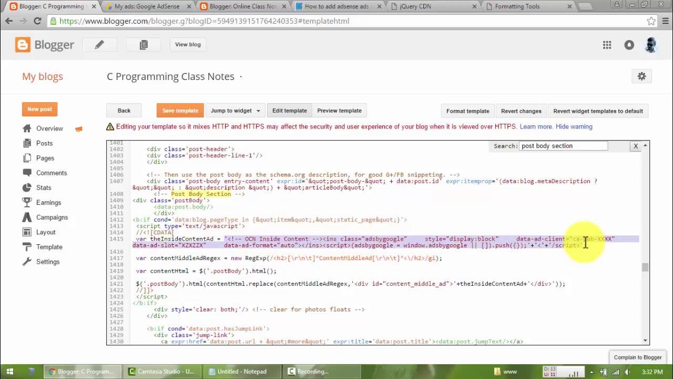Click the Template paint roller icon
The image size is (673, 379).
pos(27,246)
